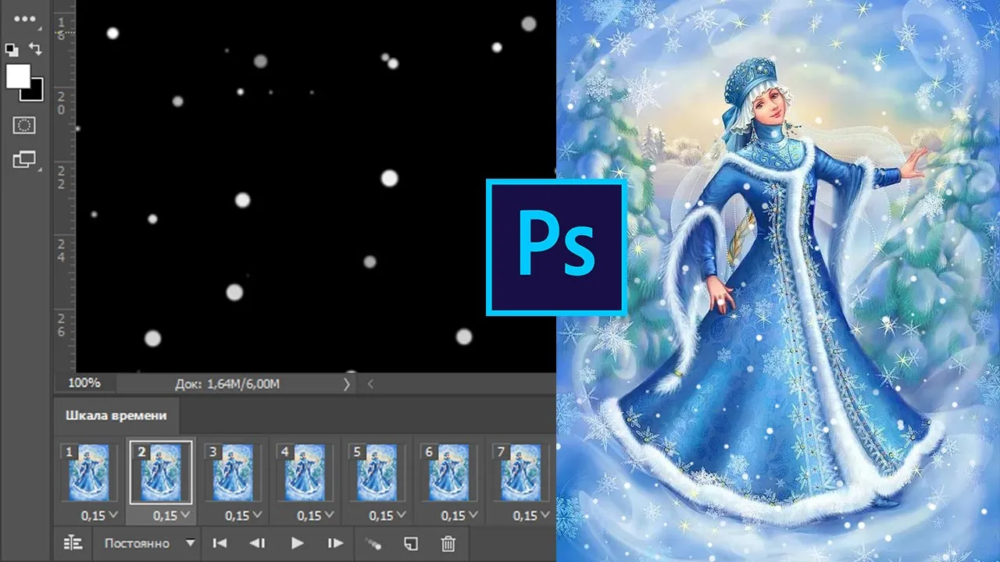Duplicate the selected frame
1000x562 pixels.
(411, 543)
